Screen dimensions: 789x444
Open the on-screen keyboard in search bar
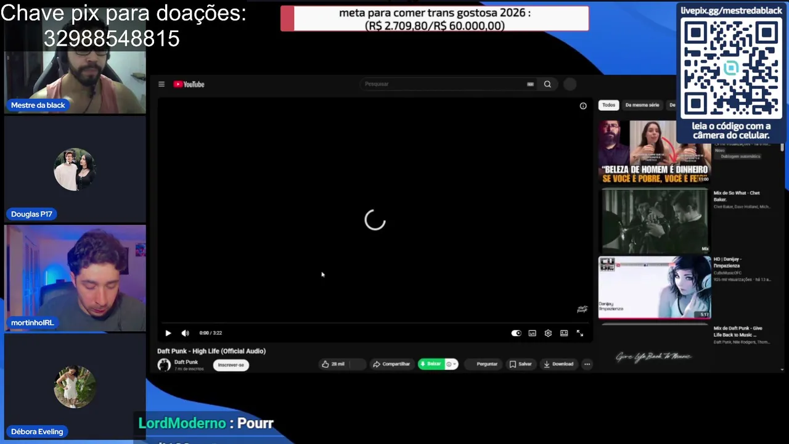coord(530,84)
